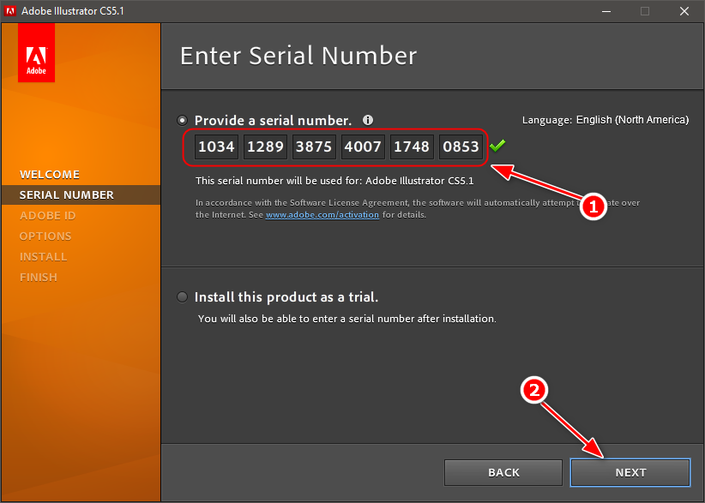Go to the Welcome step in sidebar
This screenshot has height=503, width=705.
click(50, 175)
